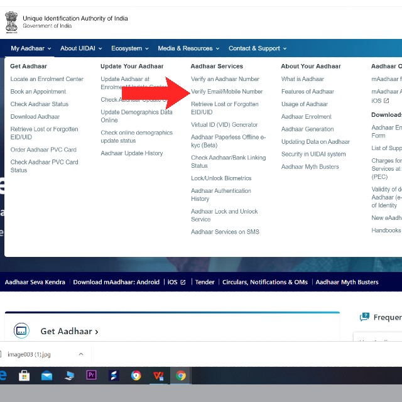This screenshot has width=402, height=402.
Task: Open Check Aadhaar/Bank Linking Status
Action: coord(229,161)
